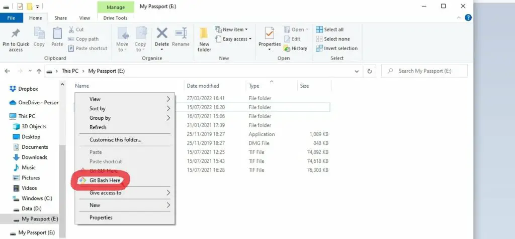Open Downloads in the navigation pane
515x239 pixels.
[30, 157]
